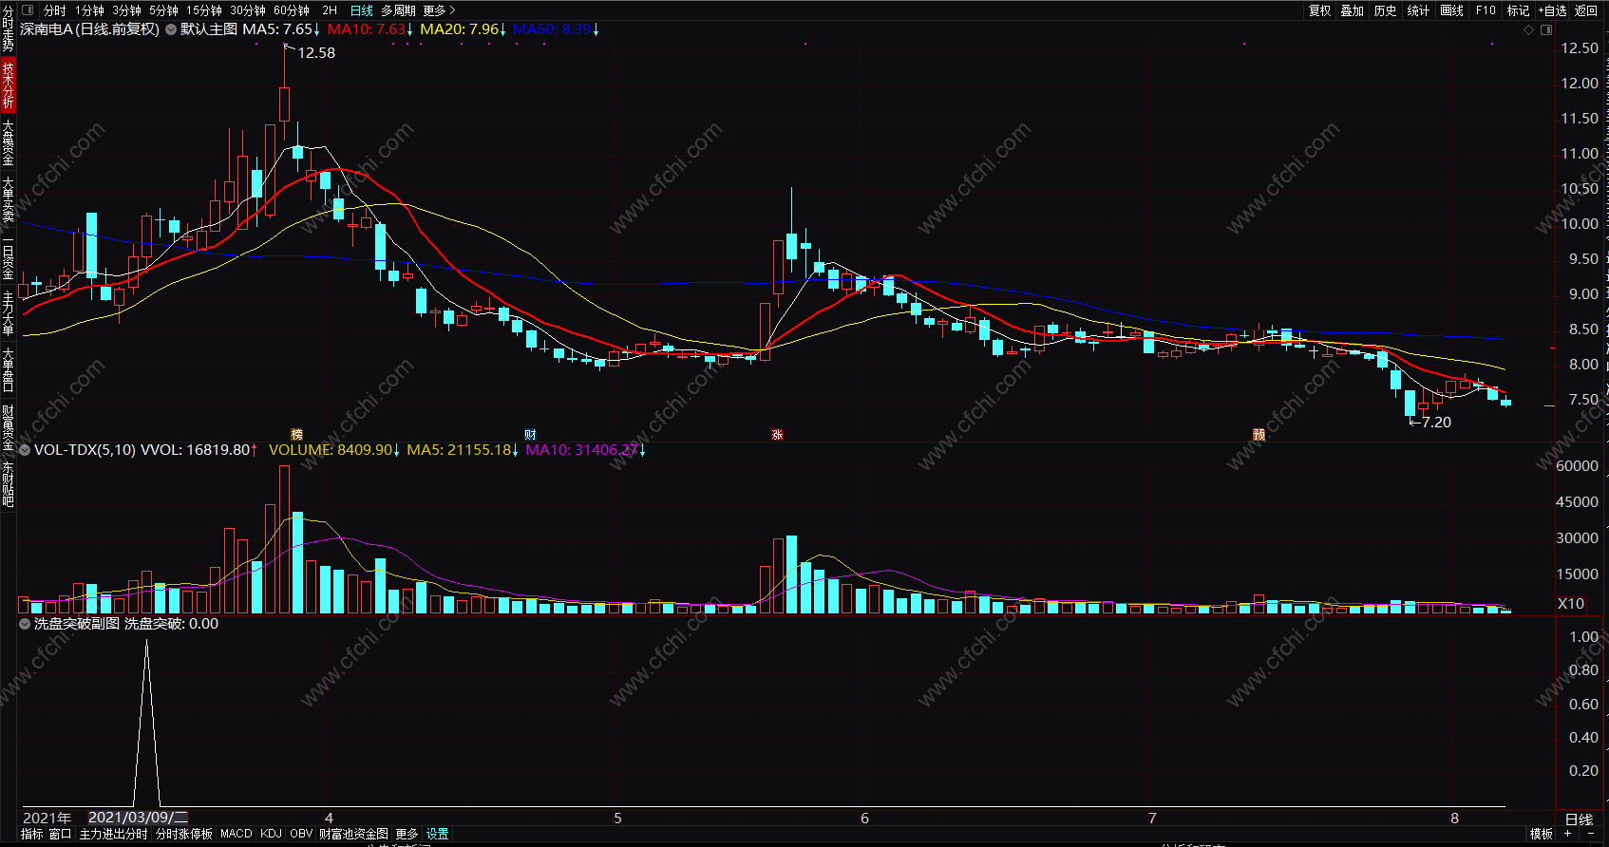Open 主力大单 in the left sidebar
This screenshot has height=847, width=1609.
8,313
